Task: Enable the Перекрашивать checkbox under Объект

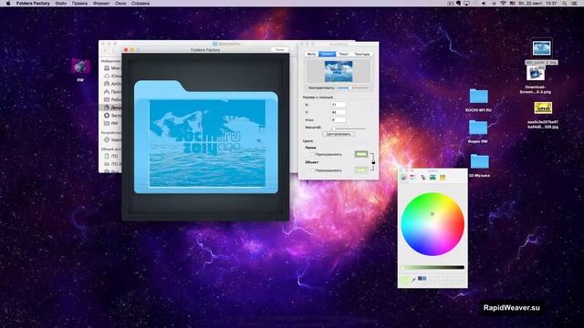Action: 312,170
